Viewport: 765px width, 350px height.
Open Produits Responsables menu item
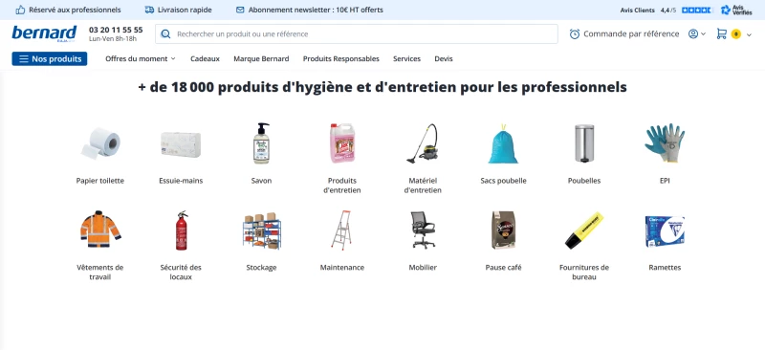click(341, 58)
